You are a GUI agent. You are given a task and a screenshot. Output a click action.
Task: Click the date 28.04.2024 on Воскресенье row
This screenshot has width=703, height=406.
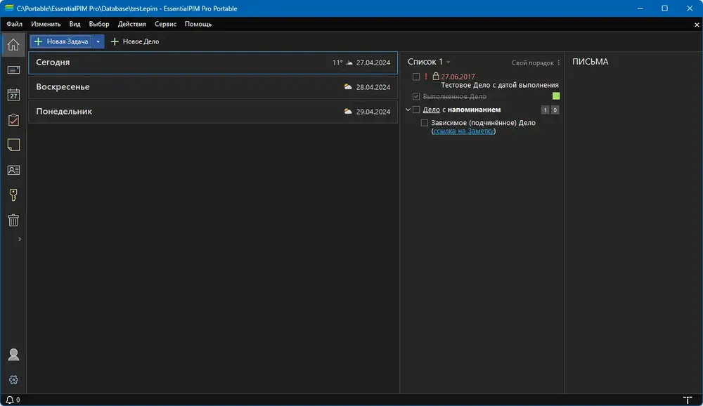point(373,87)
